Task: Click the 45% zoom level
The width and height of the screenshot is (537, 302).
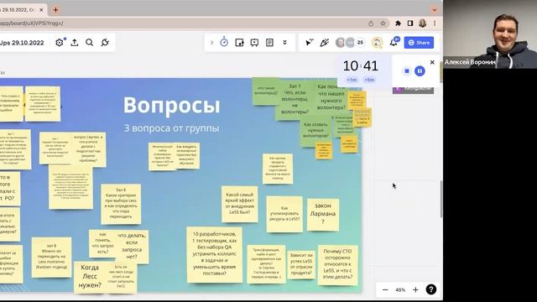Action: tap(400, 289)
